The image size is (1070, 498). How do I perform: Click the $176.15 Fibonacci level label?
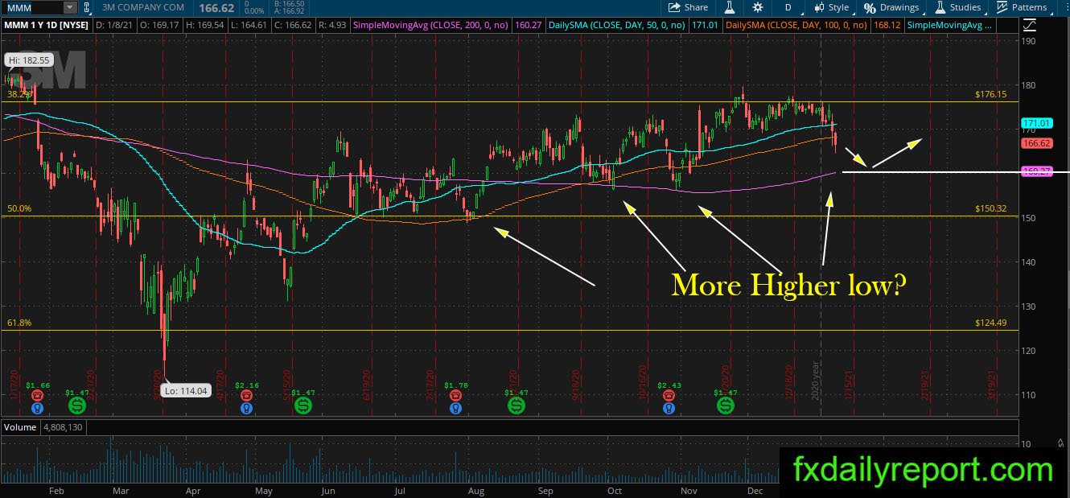(991, 94)
